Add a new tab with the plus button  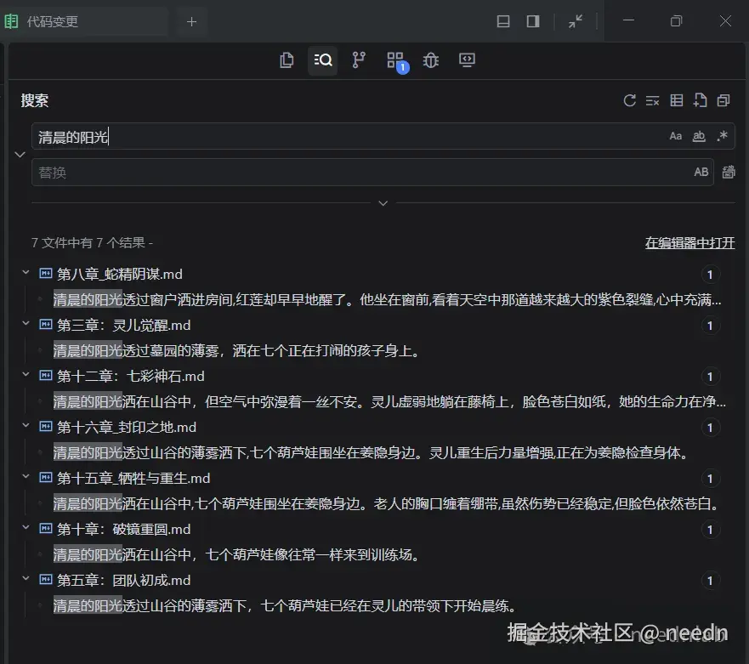click(x=191, y=21)
